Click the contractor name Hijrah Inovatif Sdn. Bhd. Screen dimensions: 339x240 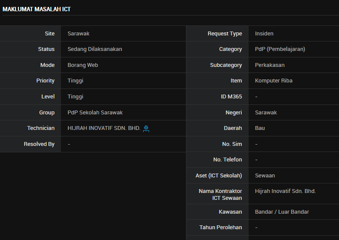(285, 191)
